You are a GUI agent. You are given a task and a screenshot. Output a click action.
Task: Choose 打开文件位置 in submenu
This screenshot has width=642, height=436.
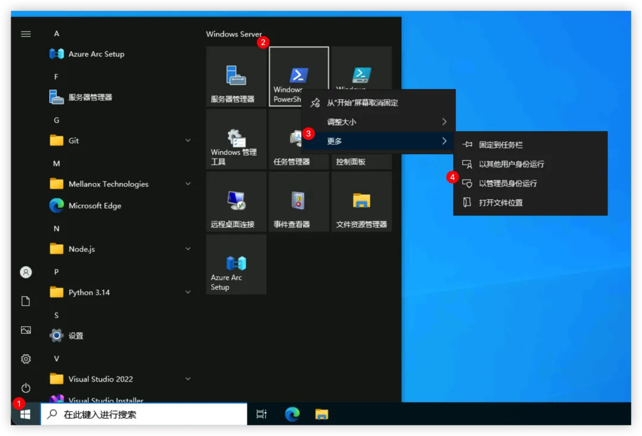(x=530, y=203)
